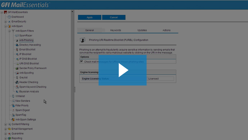Click the Header Checking icon

pyautogui.click(x=17, y=82)
